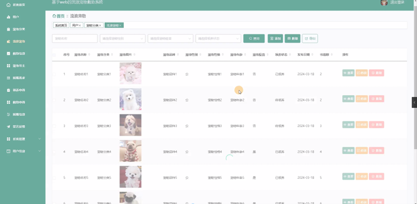Switch to the 系统首页 tab

[61, 25]
